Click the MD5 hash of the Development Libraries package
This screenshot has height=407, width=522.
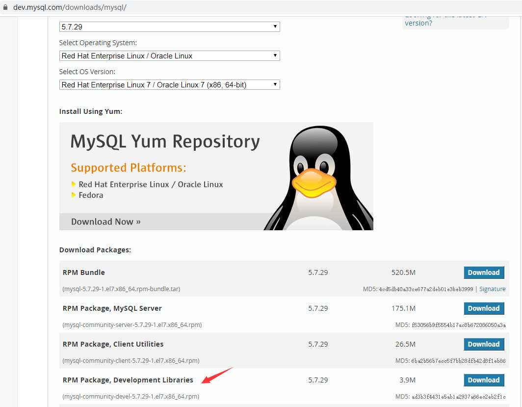[459, 397]
